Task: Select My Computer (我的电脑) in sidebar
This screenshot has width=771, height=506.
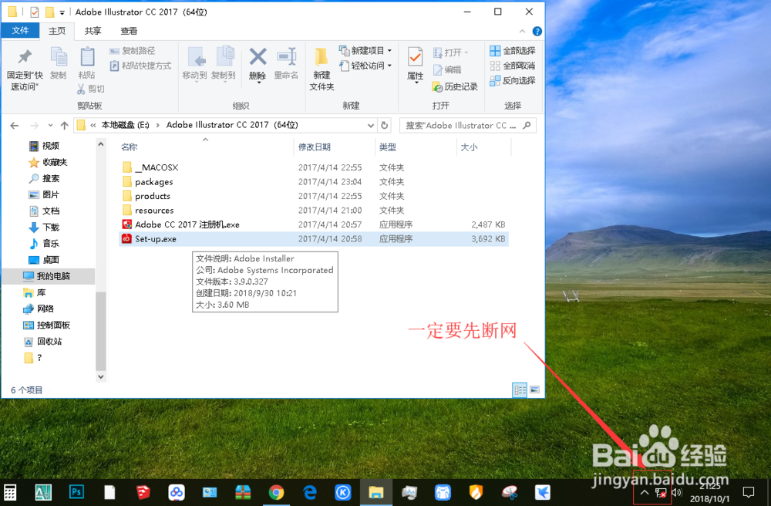Action: tap(48, 276)
